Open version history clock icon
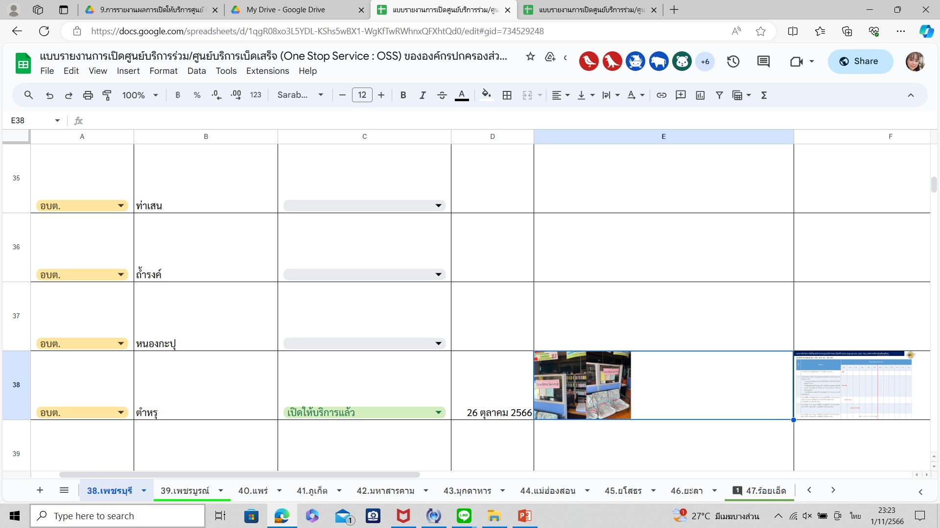This screenshot has height=528, width=940. click(x=733, y=62)
